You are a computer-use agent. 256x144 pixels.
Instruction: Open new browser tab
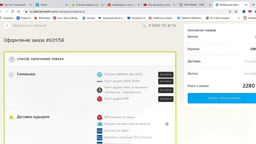(253, 5)
